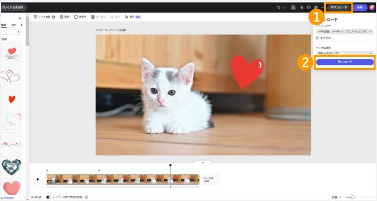Viewport: 377px width, 201px height.
Task: Pick the heart garland divider graphic
Action: [11, 144]
